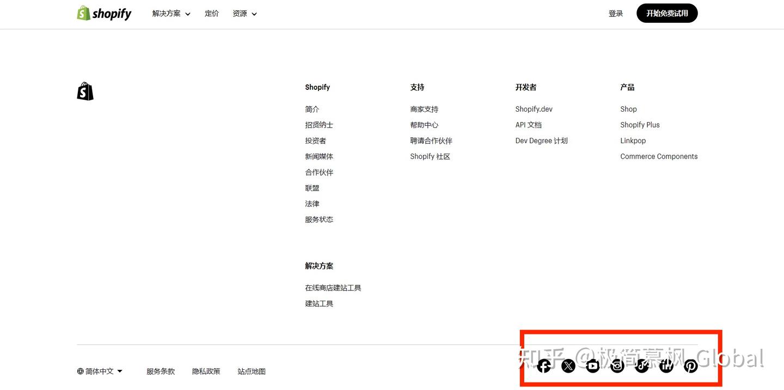This screenshot has height=390, width=784.
Task: Open Shopify's Instagram icon
Action: 617,366
